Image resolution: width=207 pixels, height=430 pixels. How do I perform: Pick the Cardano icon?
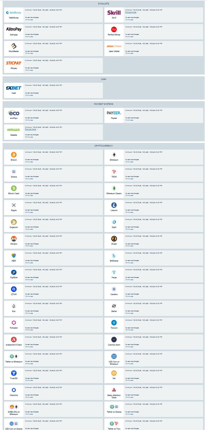point(114,289)
